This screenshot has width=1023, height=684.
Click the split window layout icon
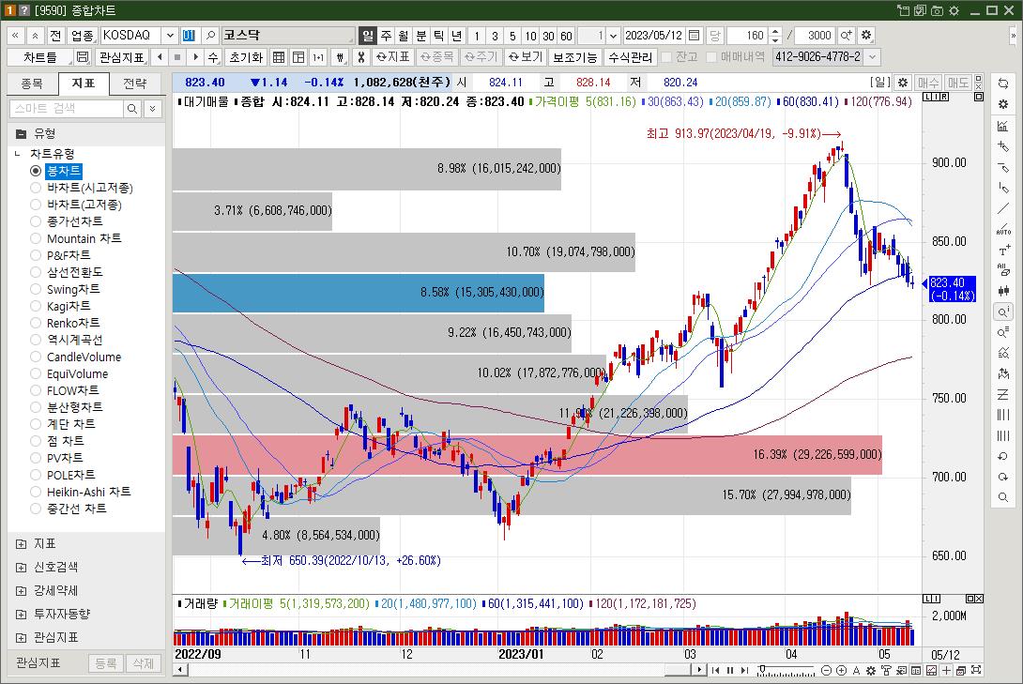[298, 57]
